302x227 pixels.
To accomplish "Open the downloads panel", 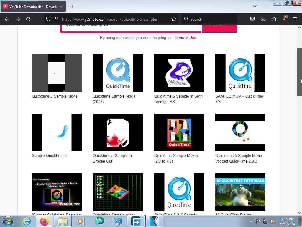I will [263, 19].
